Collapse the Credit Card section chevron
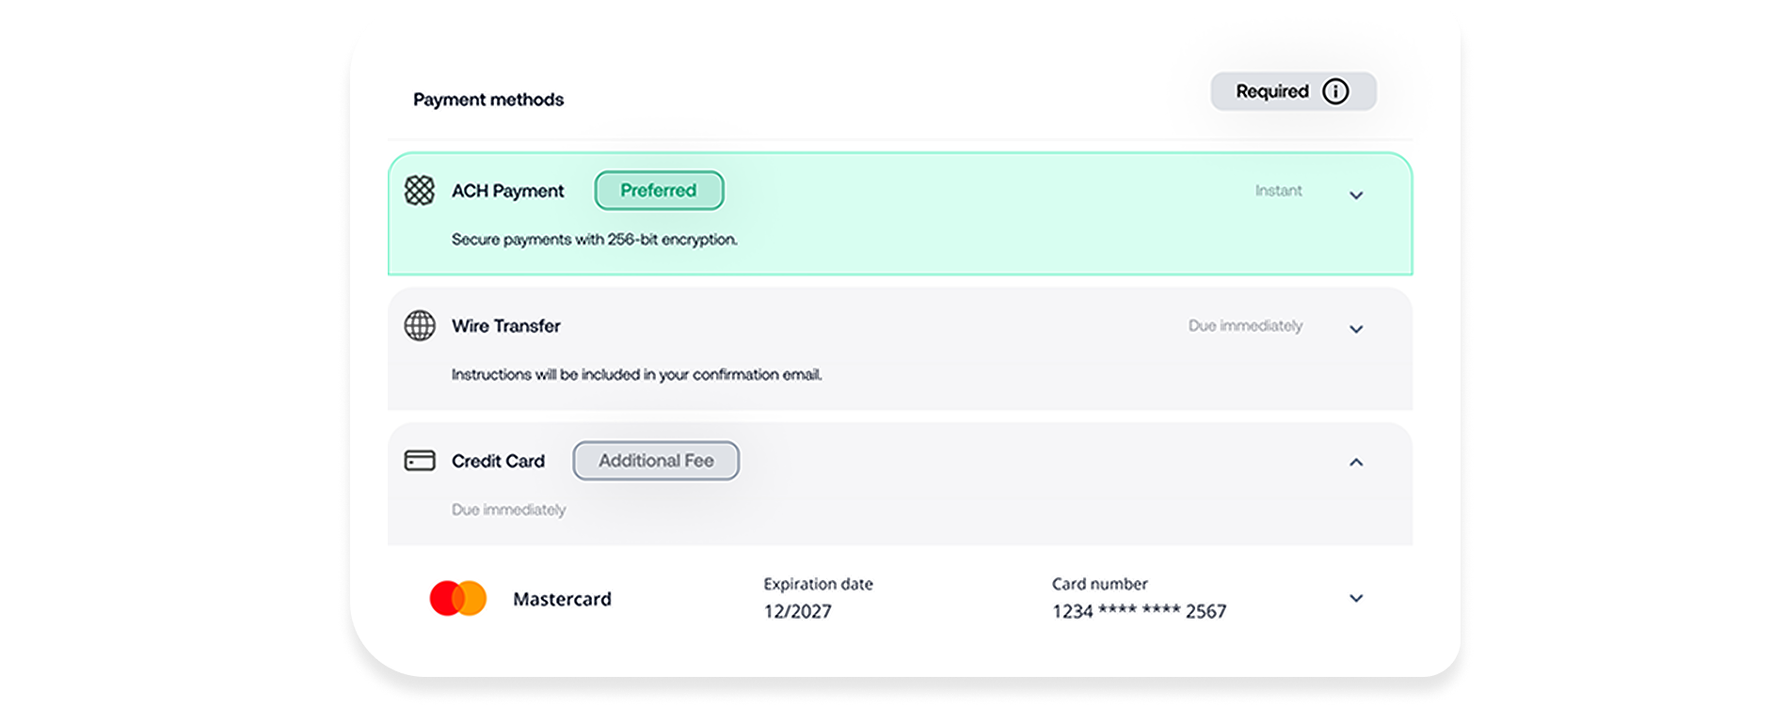 [x=1356, y=462]
